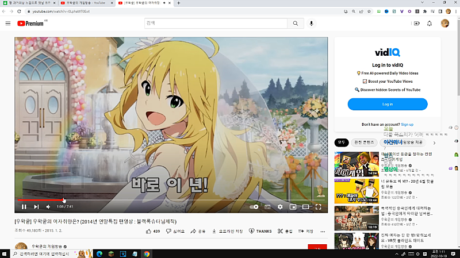Open player settings gear
Viewport: 460px width, 258px height.
coord(280,207)
